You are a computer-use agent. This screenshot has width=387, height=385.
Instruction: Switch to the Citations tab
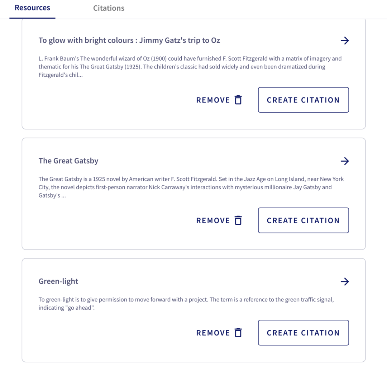click(x=109, y=8)
